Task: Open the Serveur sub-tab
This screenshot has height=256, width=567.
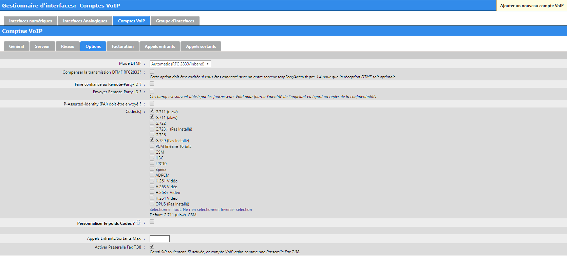Action: click(x=42, y=46)
